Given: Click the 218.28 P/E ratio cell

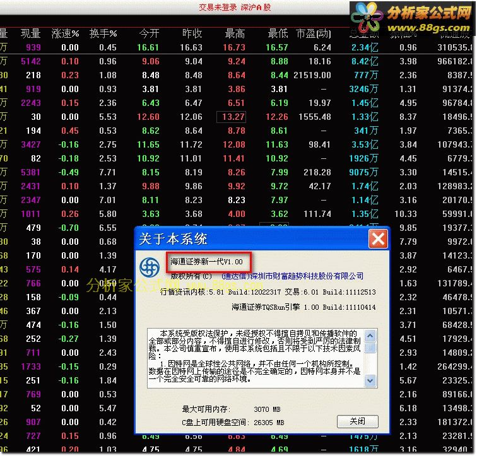Looking at the screenshot, I should coord(317,172).
